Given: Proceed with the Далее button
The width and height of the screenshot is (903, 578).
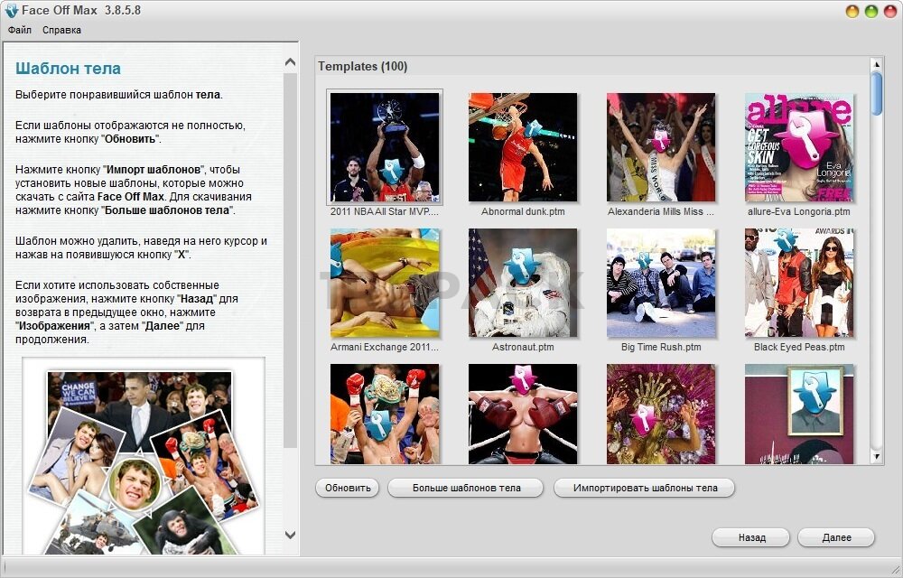Looking at the screenshot, I should tap(836, 537).
